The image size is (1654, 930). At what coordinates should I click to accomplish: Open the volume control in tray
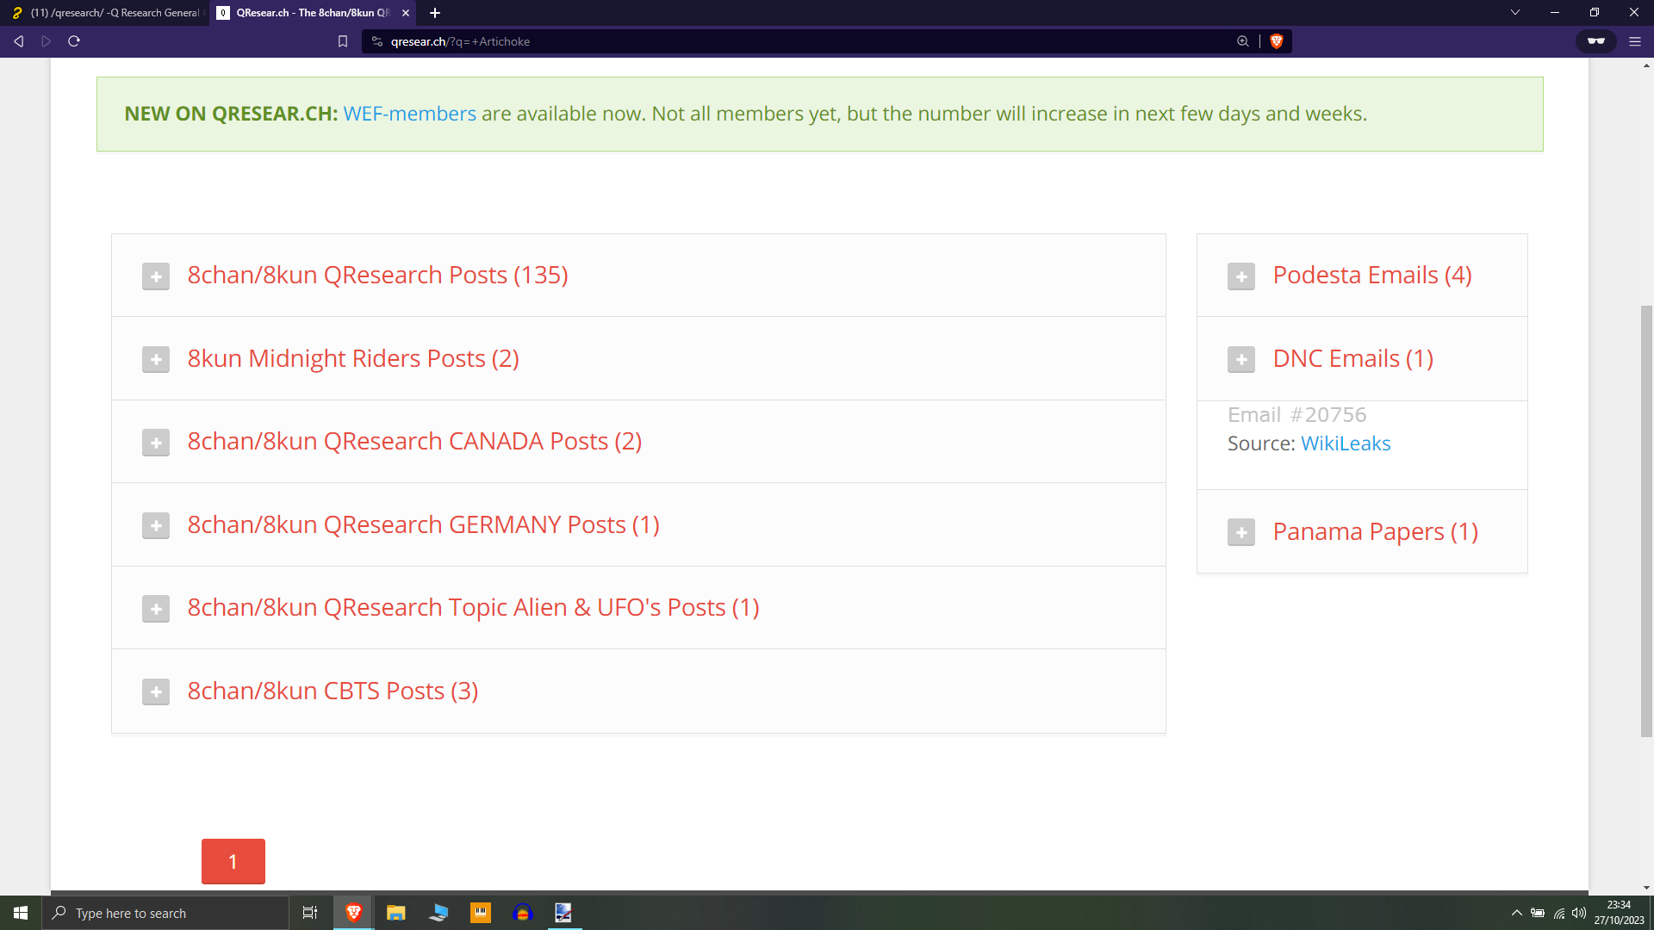click(1579, 913)
